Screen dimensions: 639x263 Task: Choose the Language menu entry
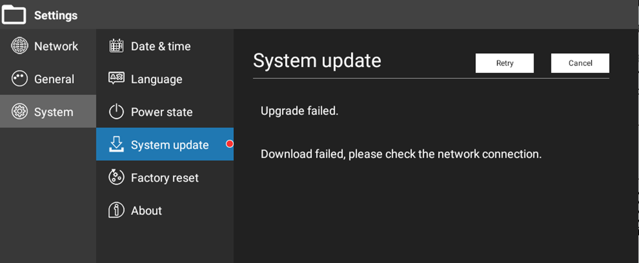tap(157, 79)
